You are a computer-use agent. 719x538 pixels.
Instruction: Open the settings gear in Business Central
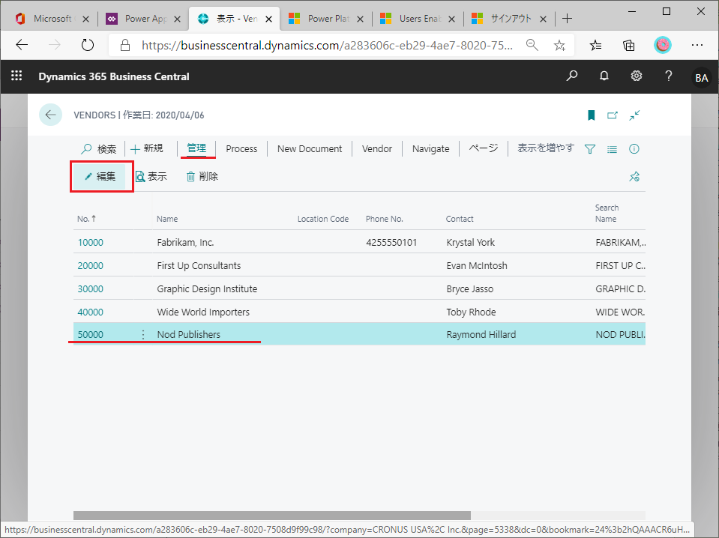[x=636, y=76]
